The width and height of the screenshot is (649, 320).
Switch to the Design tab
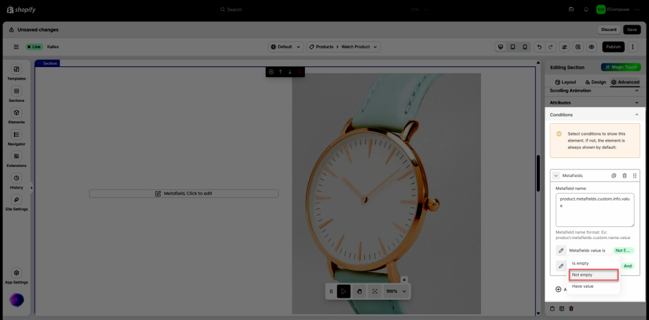(x=595, y=82)
